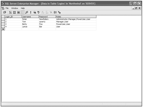Viewport: 143px width, 107px height.
Task: Click the document icon beside File menu
Action: tap(3, 8)
